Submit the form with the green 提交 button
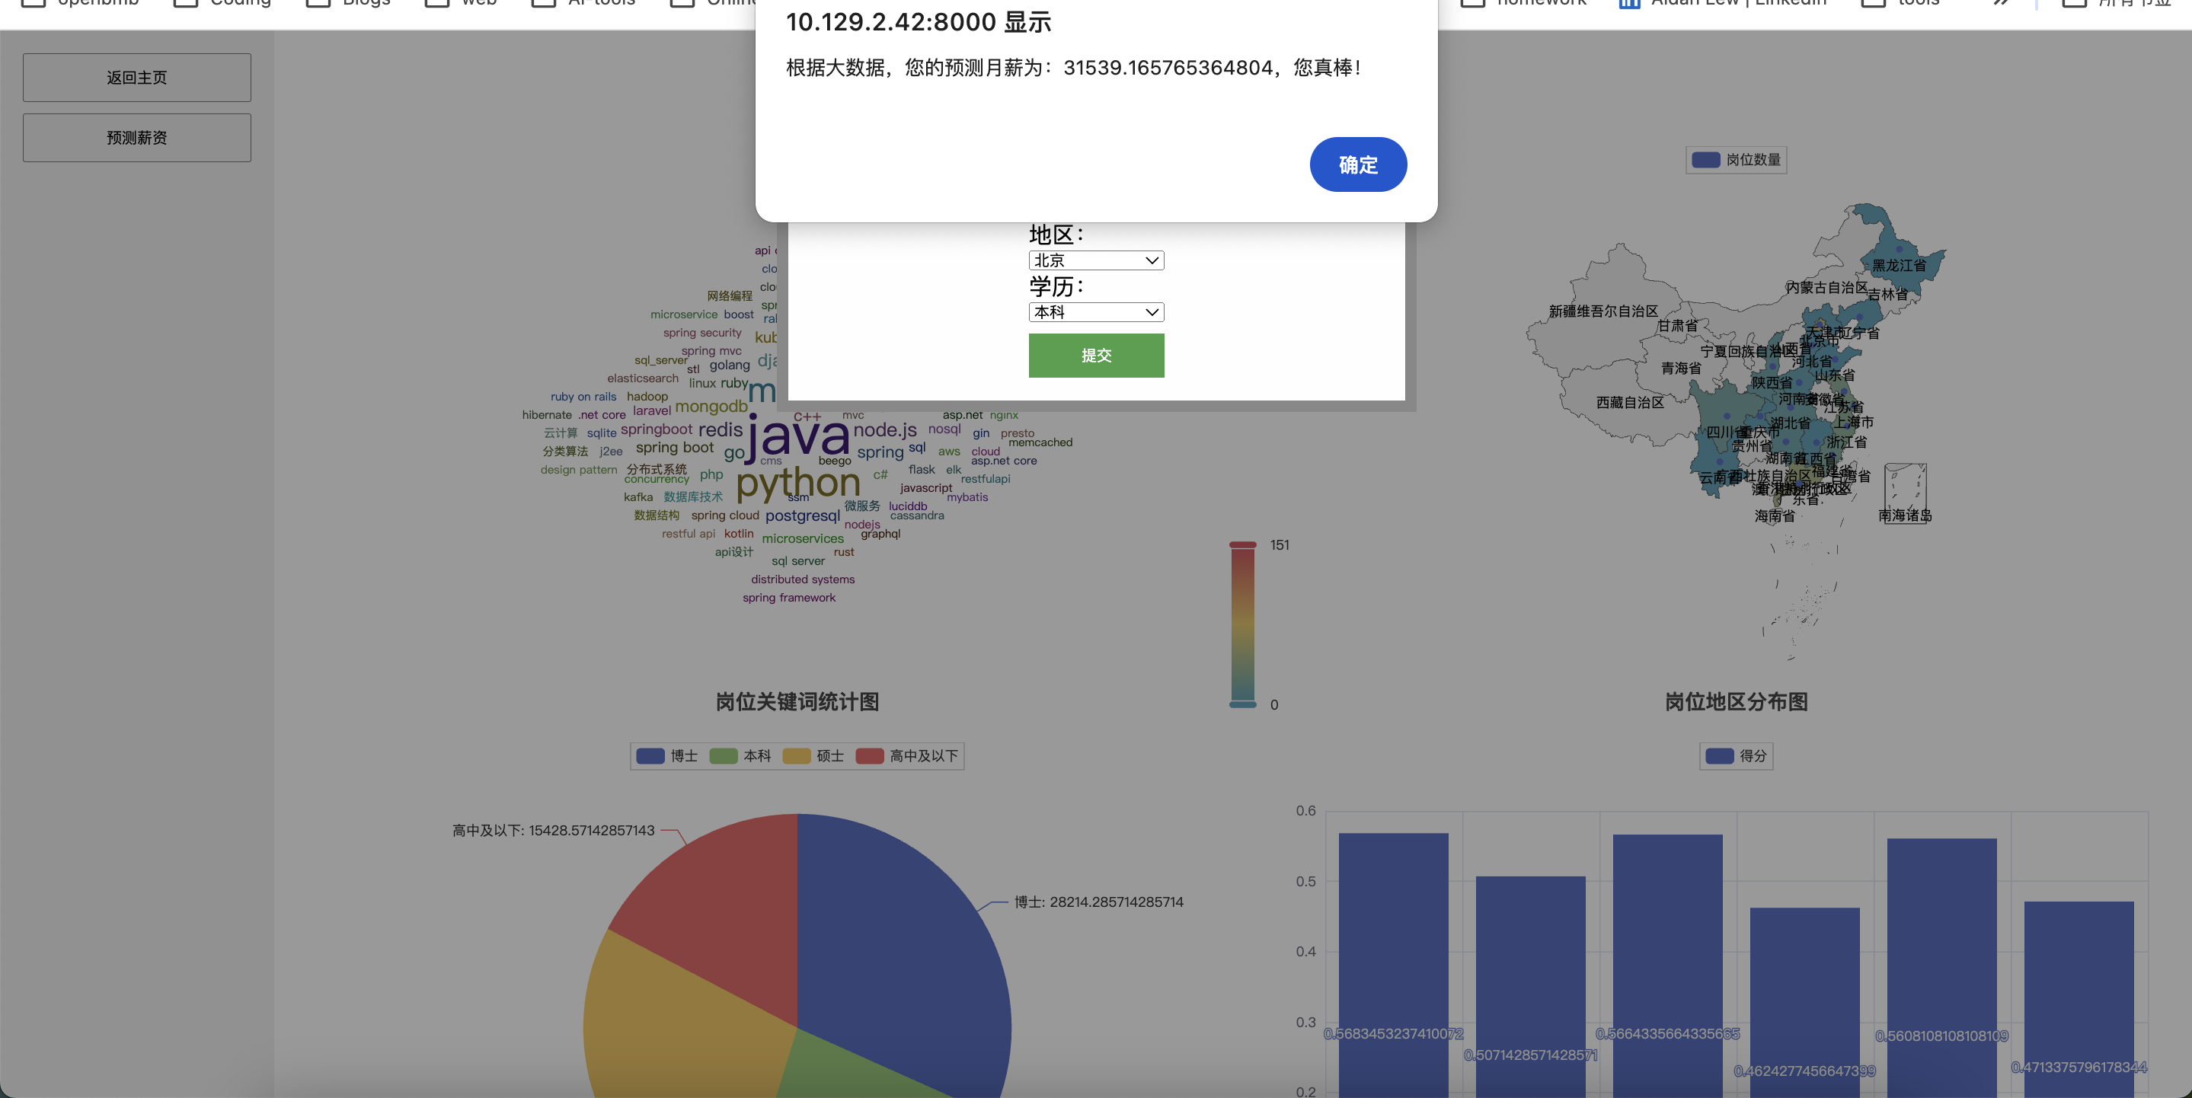2192x1098 pixels. click(1096, 355)
